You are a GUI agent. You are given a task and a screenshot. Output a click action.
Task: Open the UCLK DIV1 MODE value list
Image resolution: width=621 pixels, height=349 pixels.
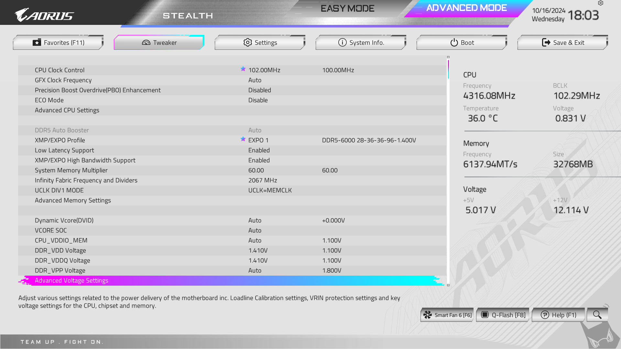pos(270,190)
